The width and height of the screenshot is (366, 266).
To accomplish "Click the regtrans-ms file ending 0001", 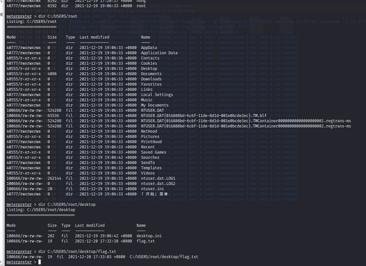I will coord(246,121).
